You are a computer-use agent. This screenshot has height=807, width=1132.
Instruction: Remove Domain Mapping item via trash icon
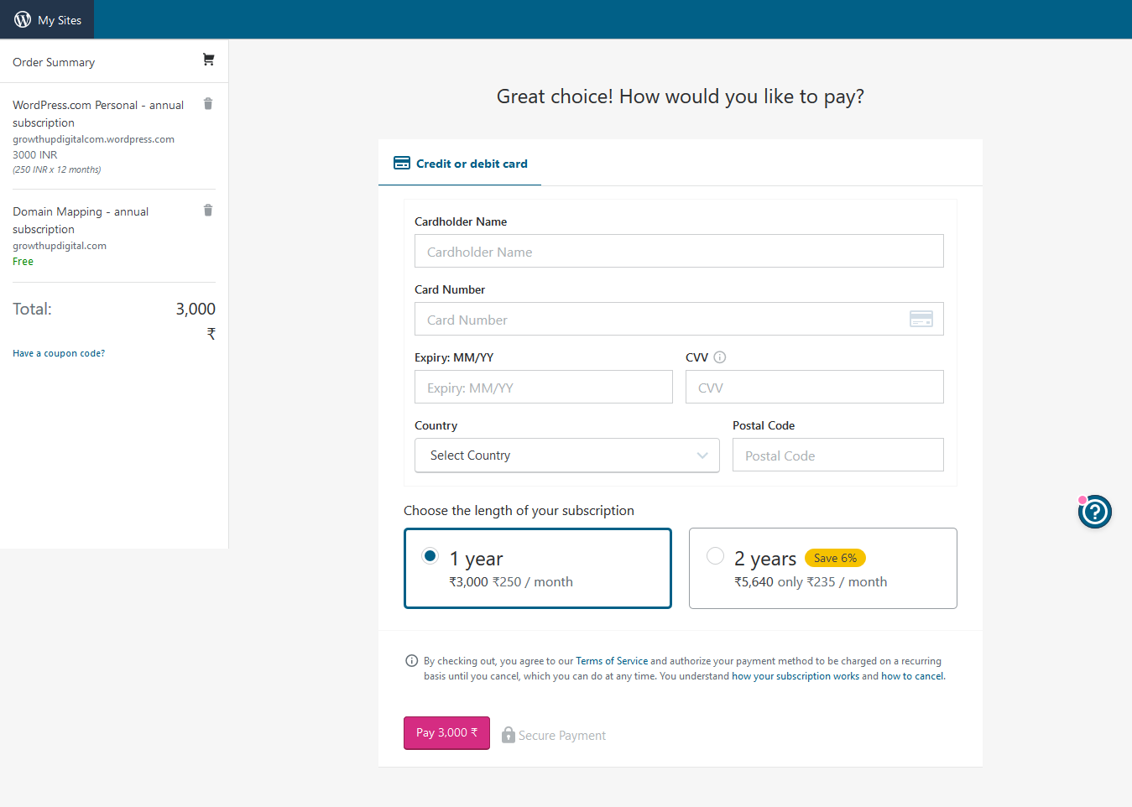pos(208,211)
